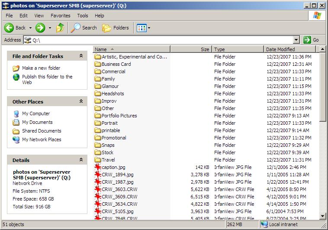Open the Tools menu
The width and height of the screenshot is (328, 230).
click(82, 16)
